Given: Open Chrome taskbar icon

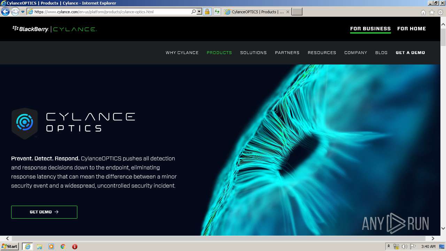Looking at the screenshot, I should (63, 246).
